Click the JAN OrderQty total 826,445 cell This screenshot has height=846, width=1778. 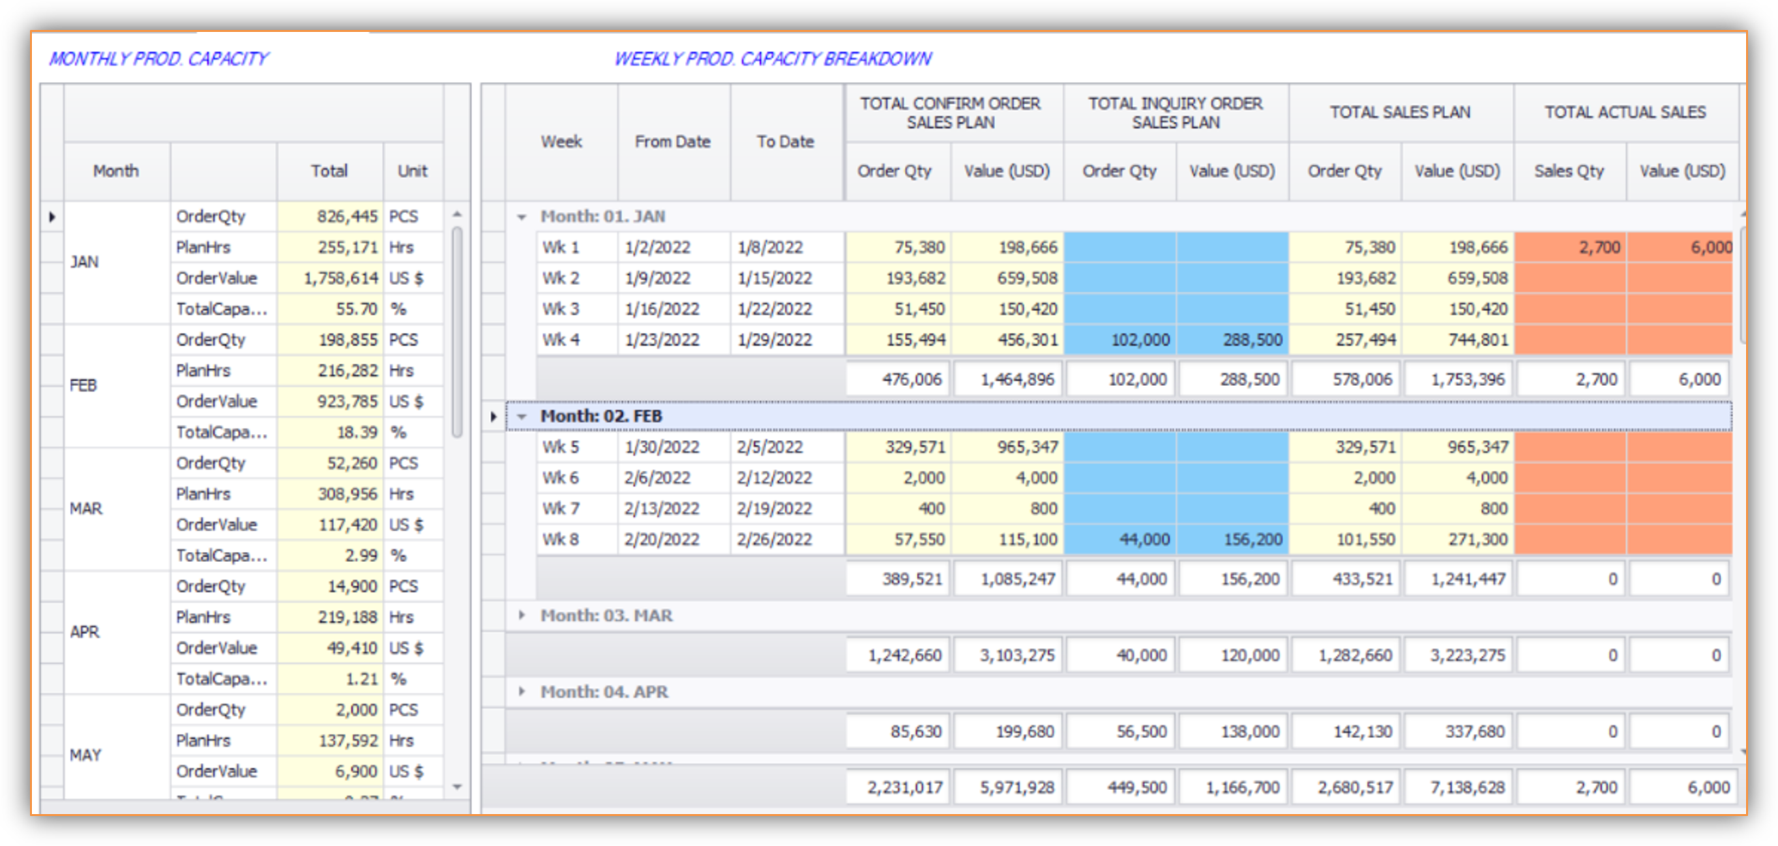[x=330, y=216]
